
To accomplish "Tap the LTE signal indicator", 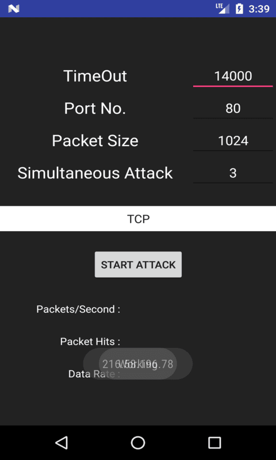I will coord(223,9).
